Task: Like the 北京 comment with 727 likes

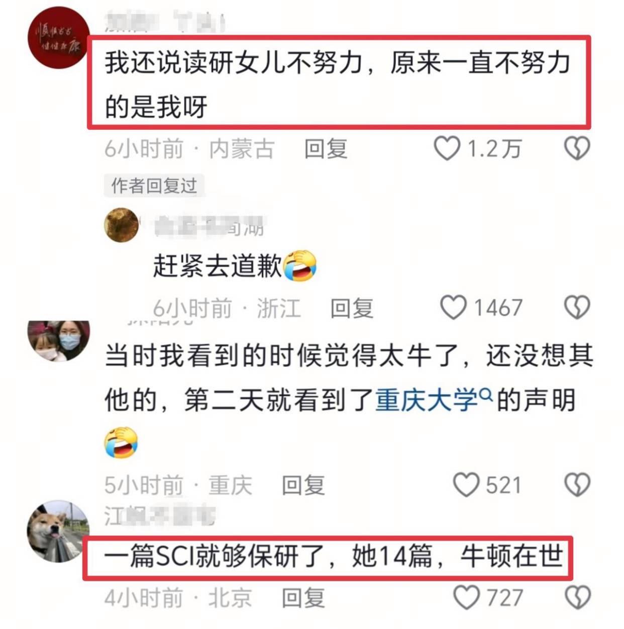Action: [x=466, y=597]
